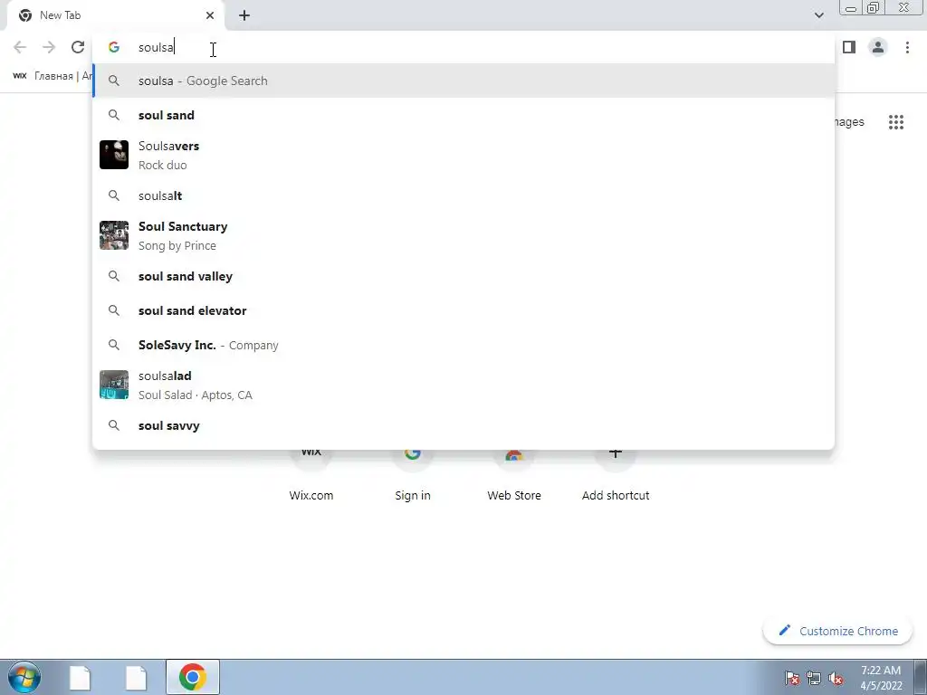Click the Customize Chrome button
The image size is (927, 695).
click(839, 631)
